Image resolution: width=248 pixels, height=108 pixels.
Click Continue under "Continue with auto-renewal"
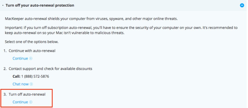20,58
